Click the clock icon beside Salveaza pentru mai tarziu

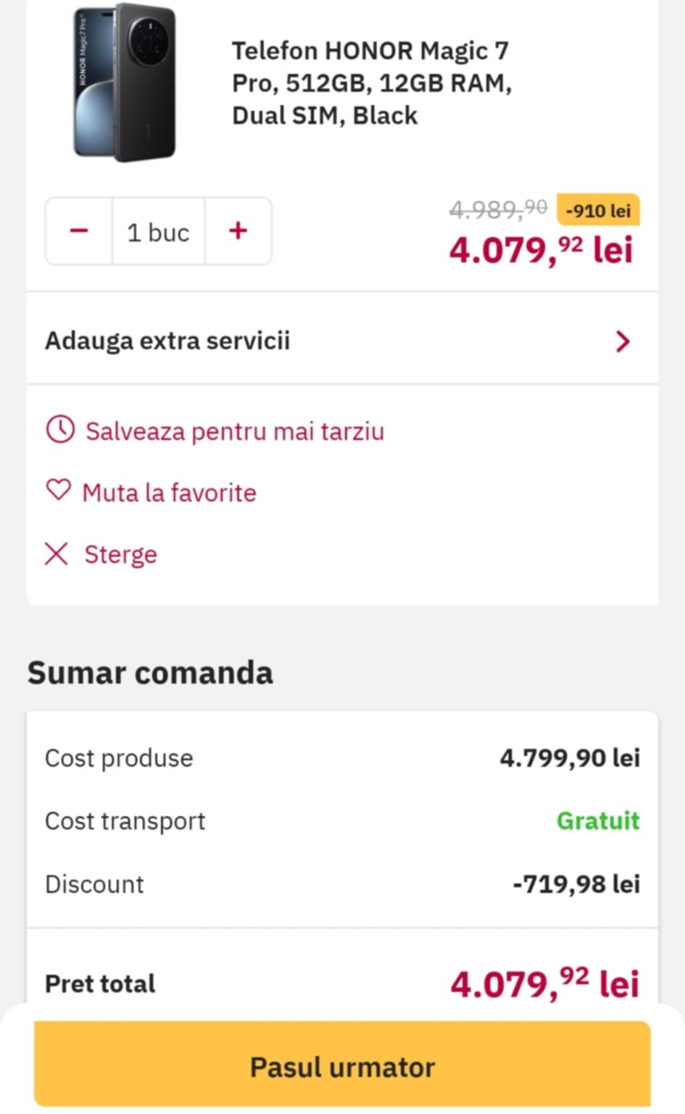[60, 429]
